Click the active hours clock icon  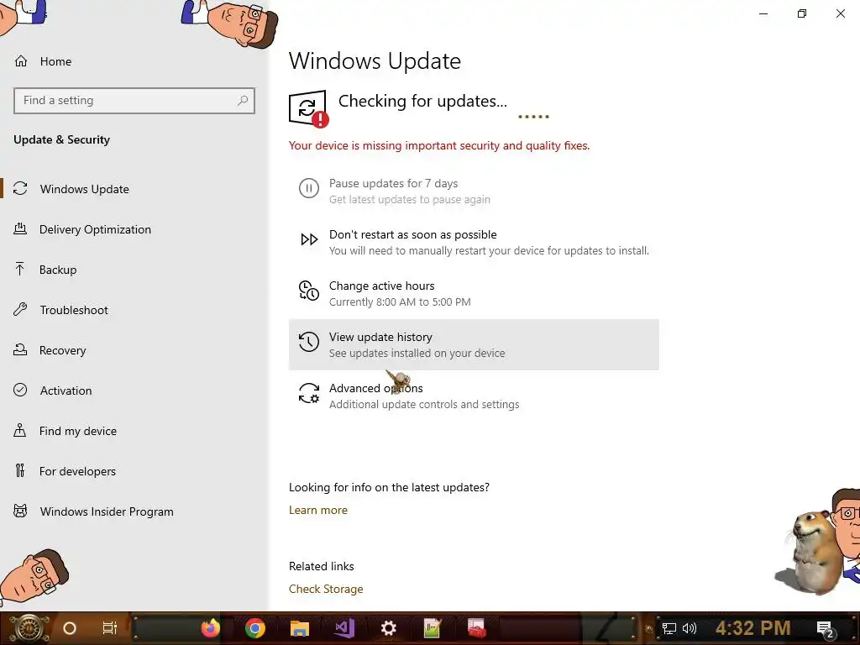click(x=309, y=290)
